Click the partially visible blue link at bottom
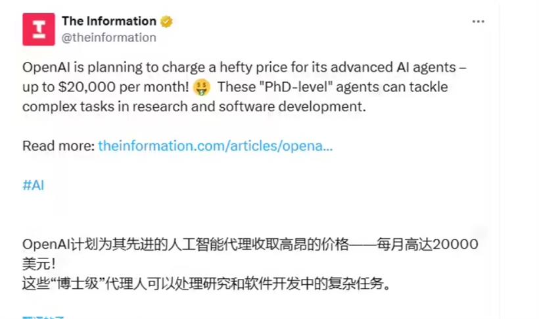The height and width of the screenshot is (319, 539). tap(43, 317)
